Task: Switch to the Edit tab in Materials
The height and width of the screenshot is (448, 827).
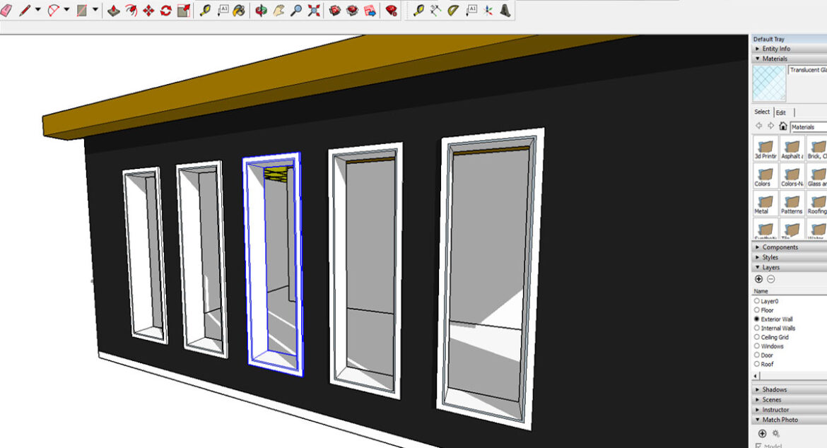Action: (x=780, y=112)
